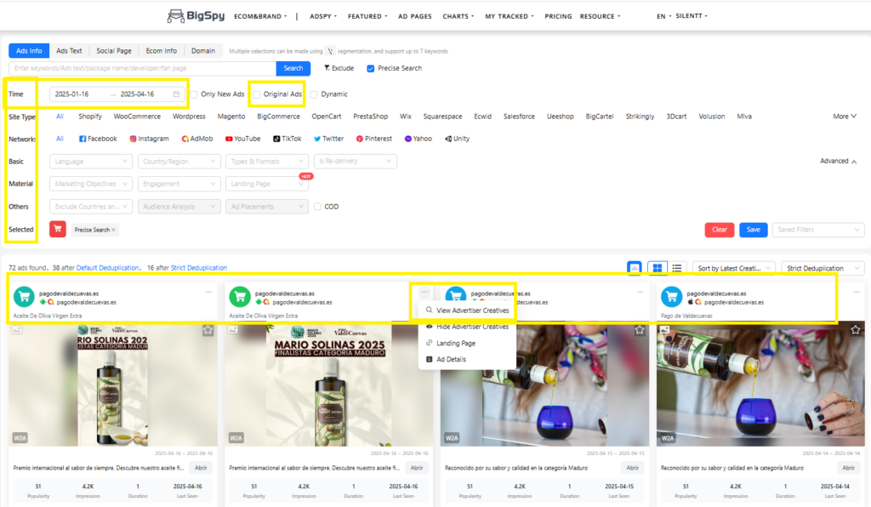Open the Sort by Latest Creation dropdown

[x=734, y=268]
